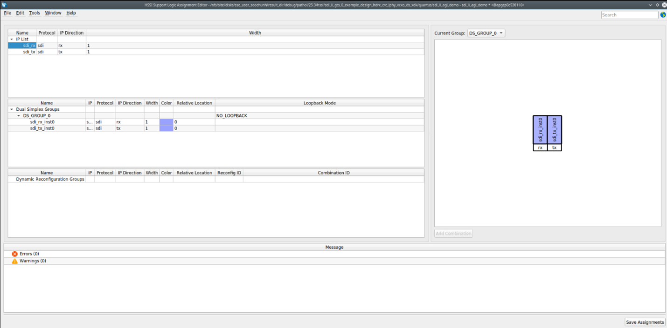Collapse the Dual Simplex Groups node
The image size is (667, 328).
pyautogui.click(x=12, y=109)
